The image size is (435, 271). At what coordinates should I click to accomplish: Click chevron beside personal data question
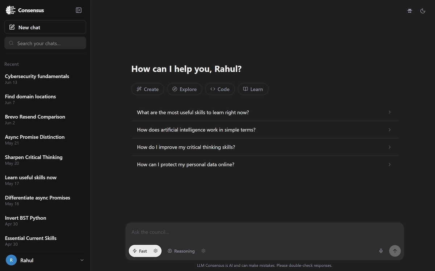[390, 164]
